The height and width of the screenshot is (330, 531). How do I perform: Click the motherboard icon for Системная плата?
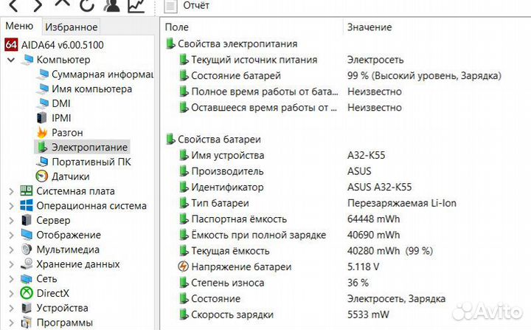coord(27,191)
